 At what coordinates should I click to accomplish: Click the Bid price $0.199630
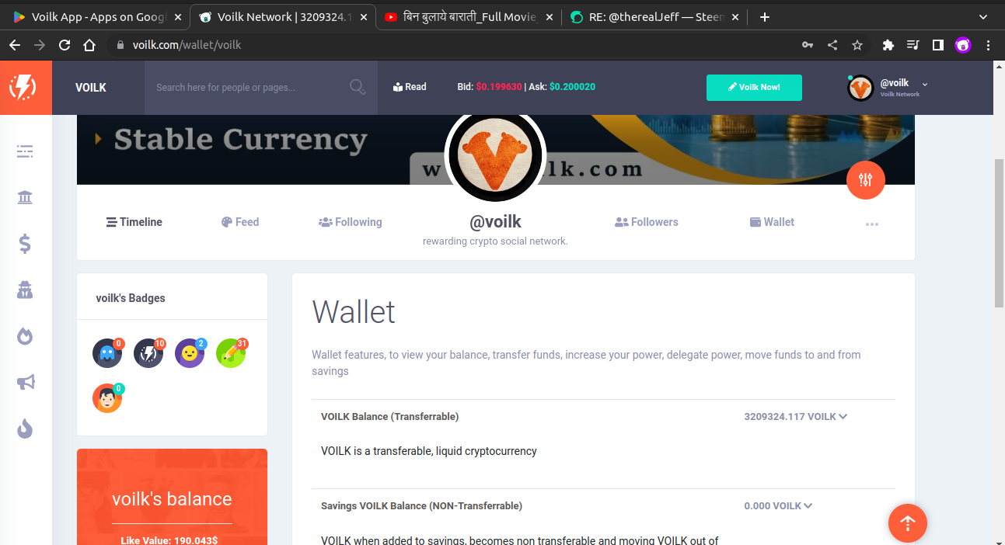[499, 87]
